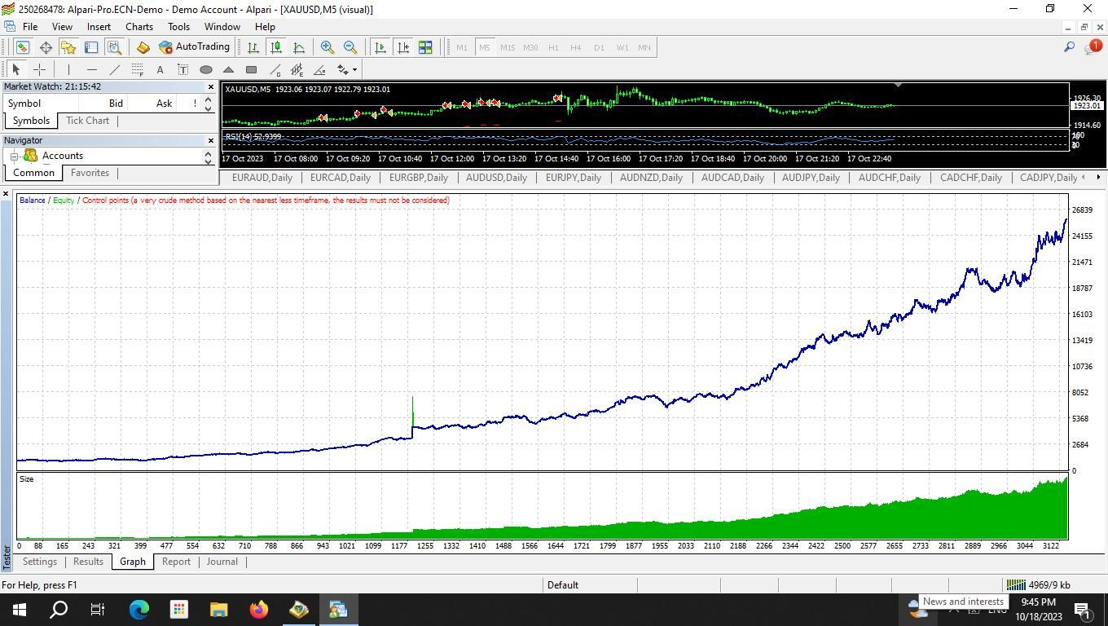
Task: Switch to candlestick chart display
Action: (276, 47)
